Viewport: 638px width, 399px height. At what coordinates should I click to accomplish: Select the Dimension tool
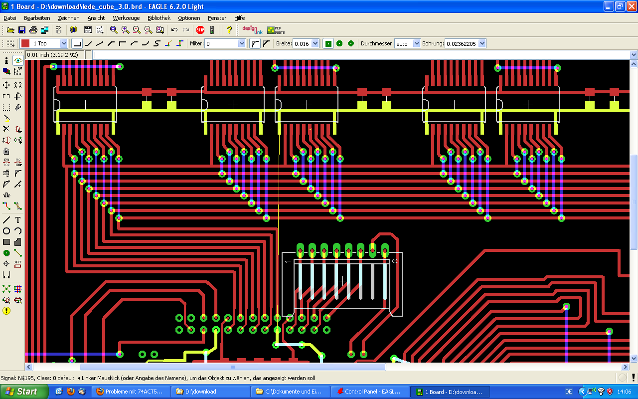(6, 275)
